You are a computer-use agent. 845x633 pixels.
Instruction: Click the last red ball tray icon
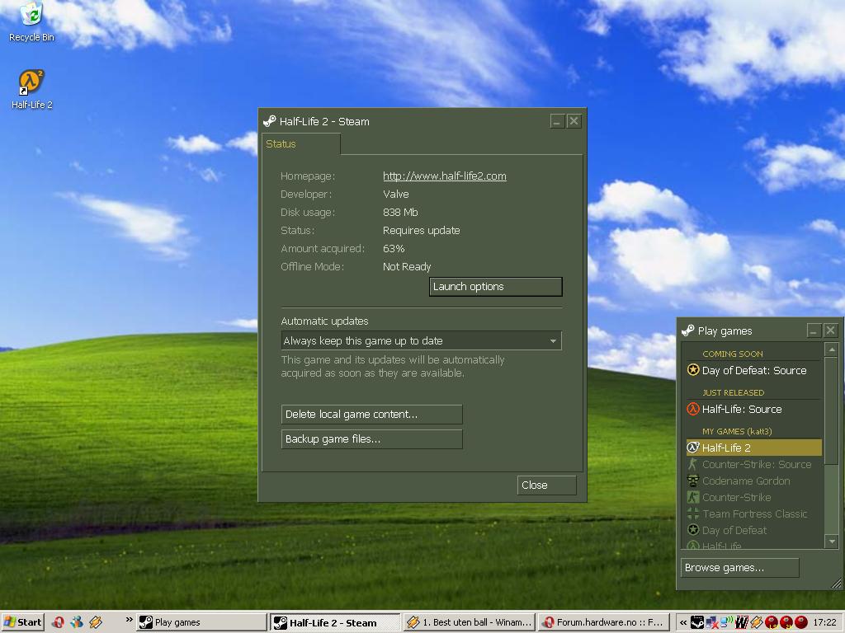[x=800, y=622]
